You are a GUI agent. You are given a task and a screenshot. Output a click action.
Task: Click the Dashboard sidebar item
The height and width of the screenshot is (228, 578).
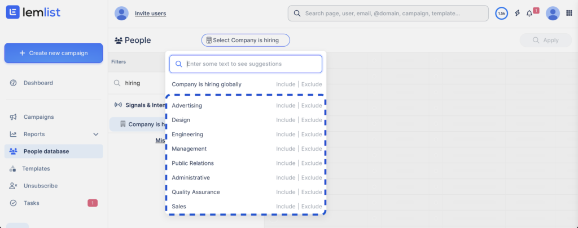coord(38,83)
